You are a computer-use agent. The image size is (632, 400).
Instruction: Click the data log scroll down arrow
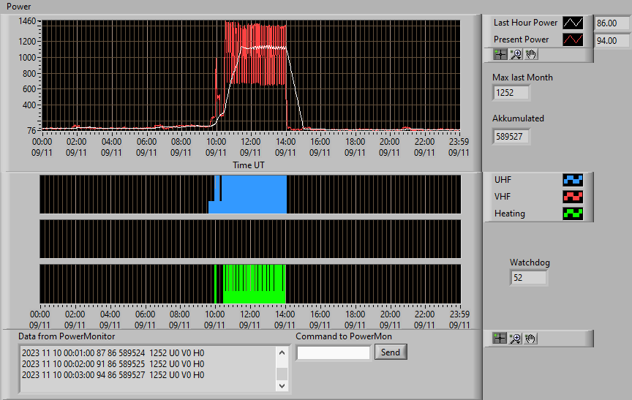pos(282,385)
